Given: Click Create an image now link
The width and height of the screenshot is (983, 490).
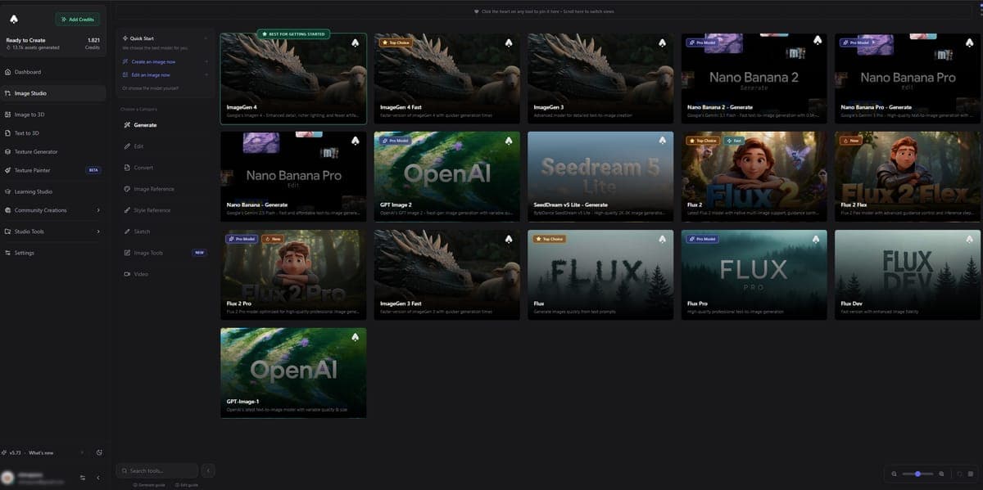Looking at the screenshot, I should click(x=154, y=61).
